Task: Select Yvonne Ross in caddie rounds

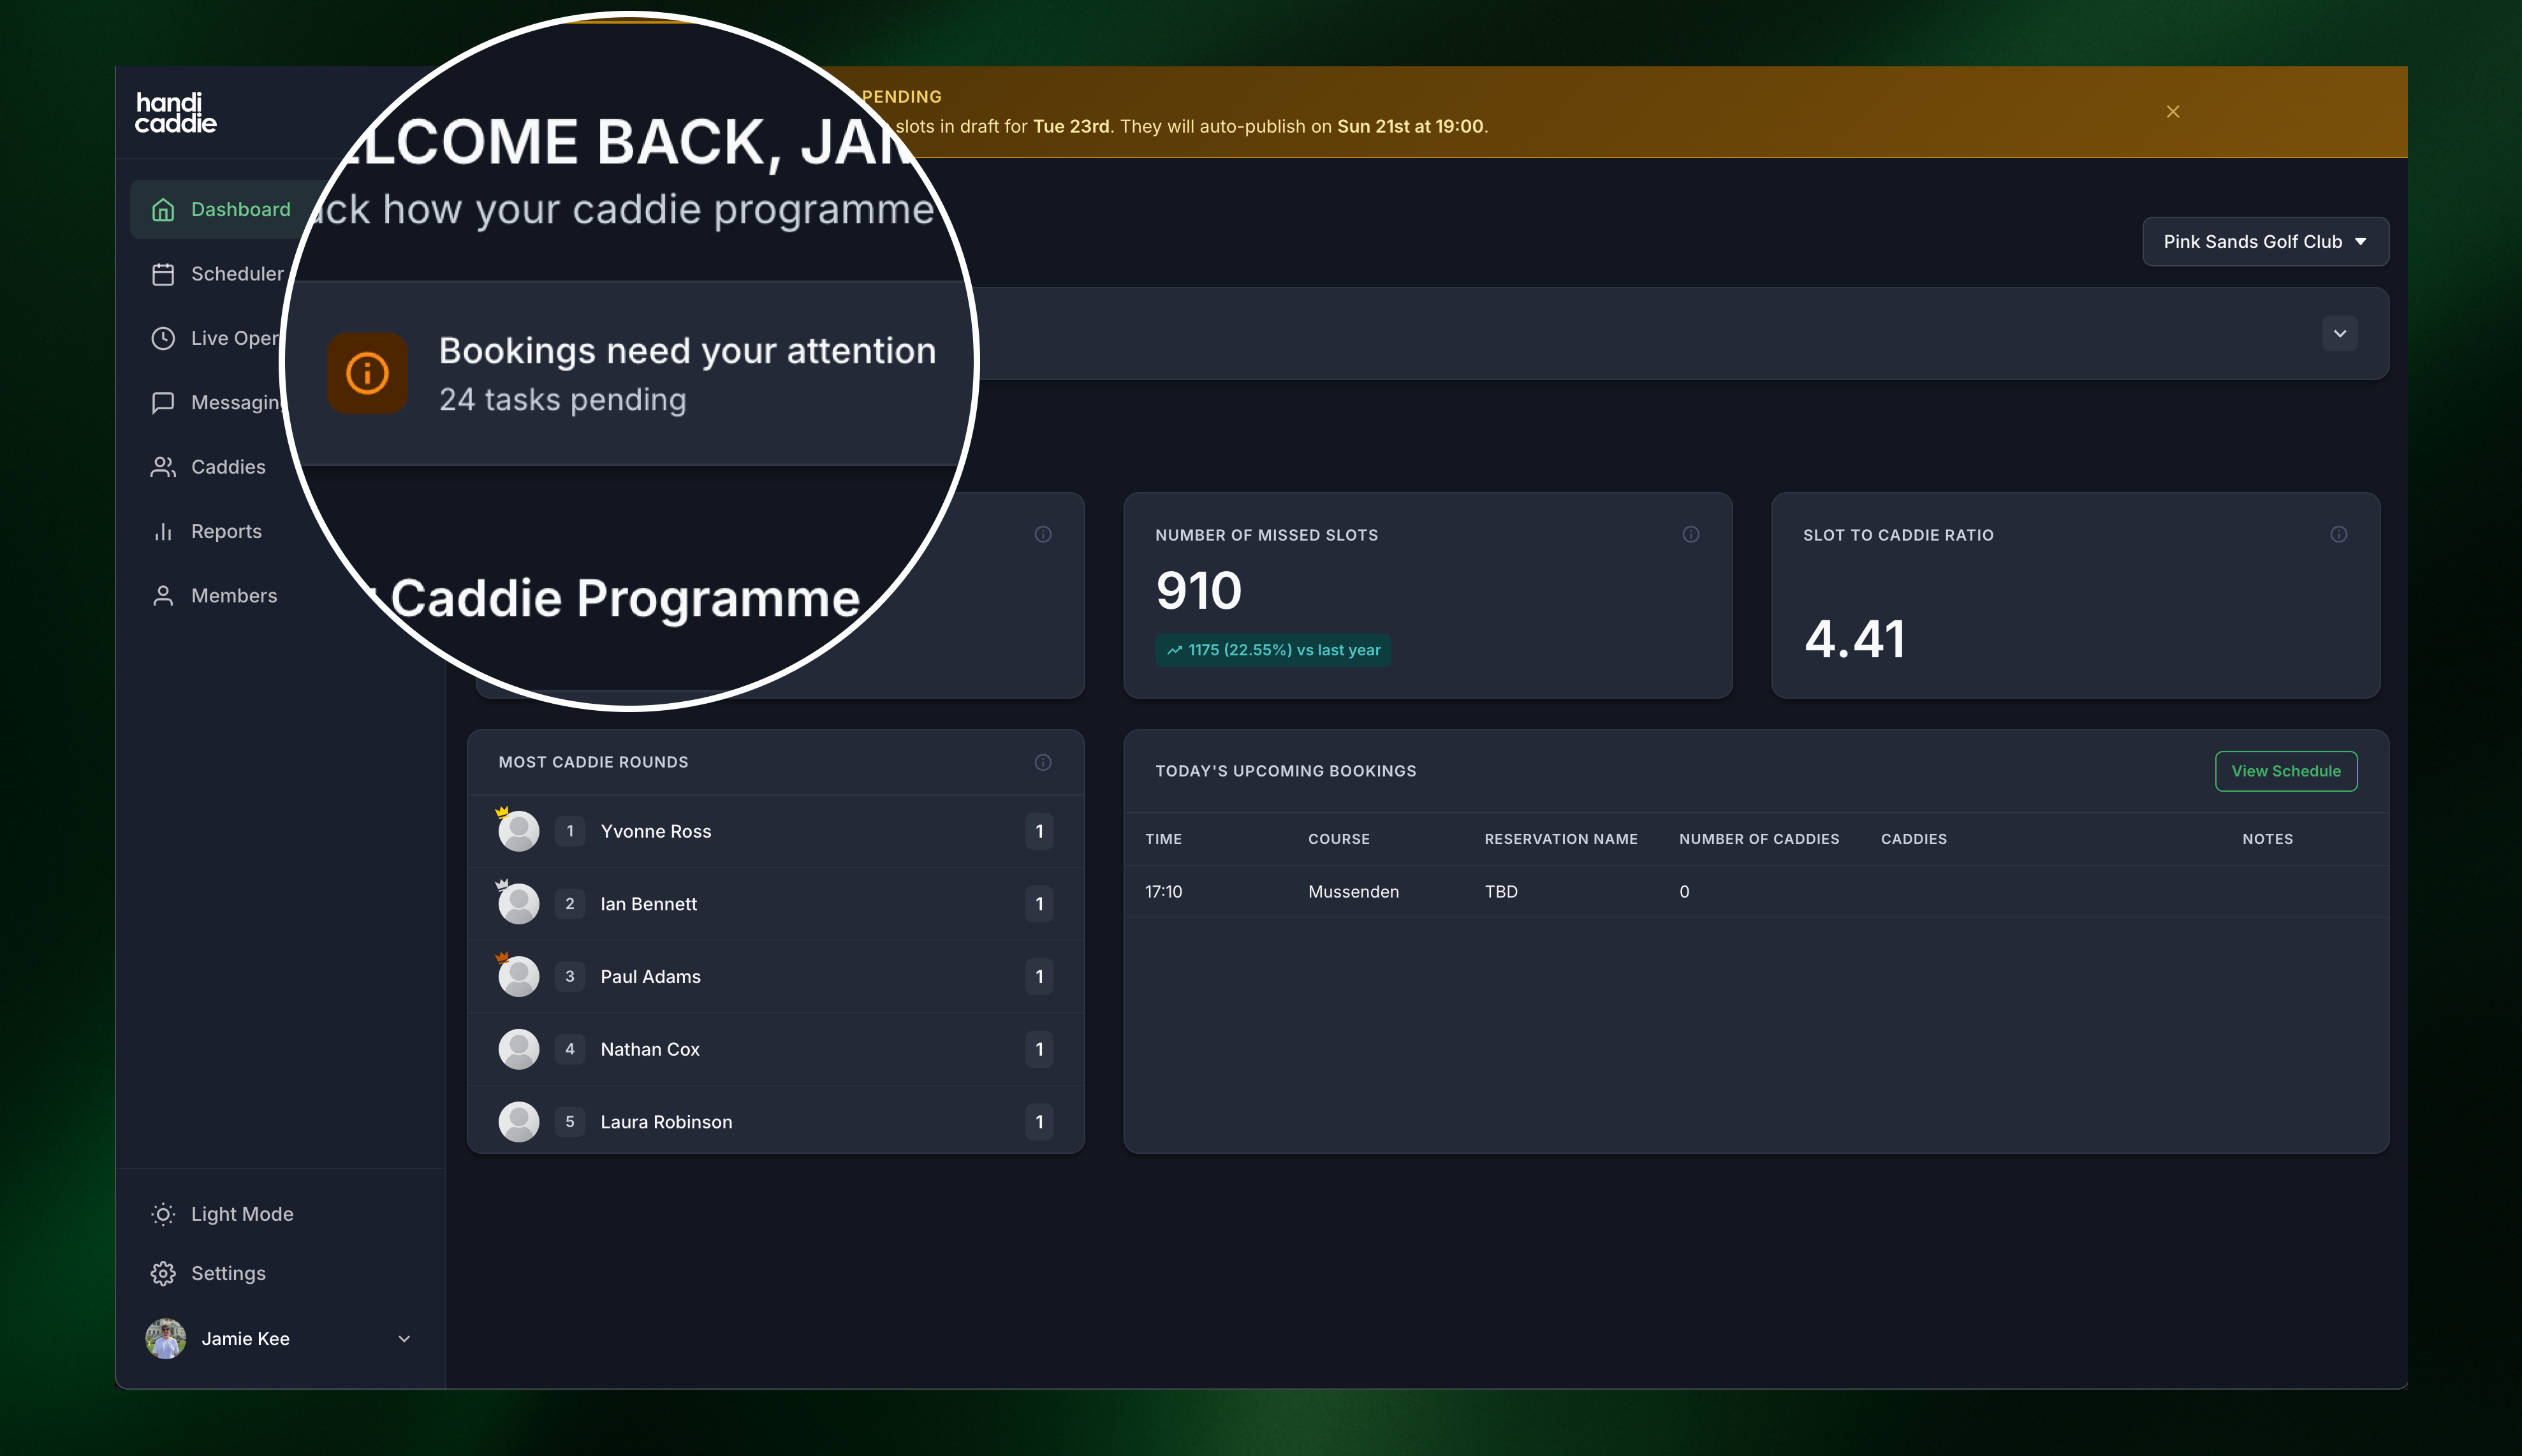Action: click(x=655, y=832)
